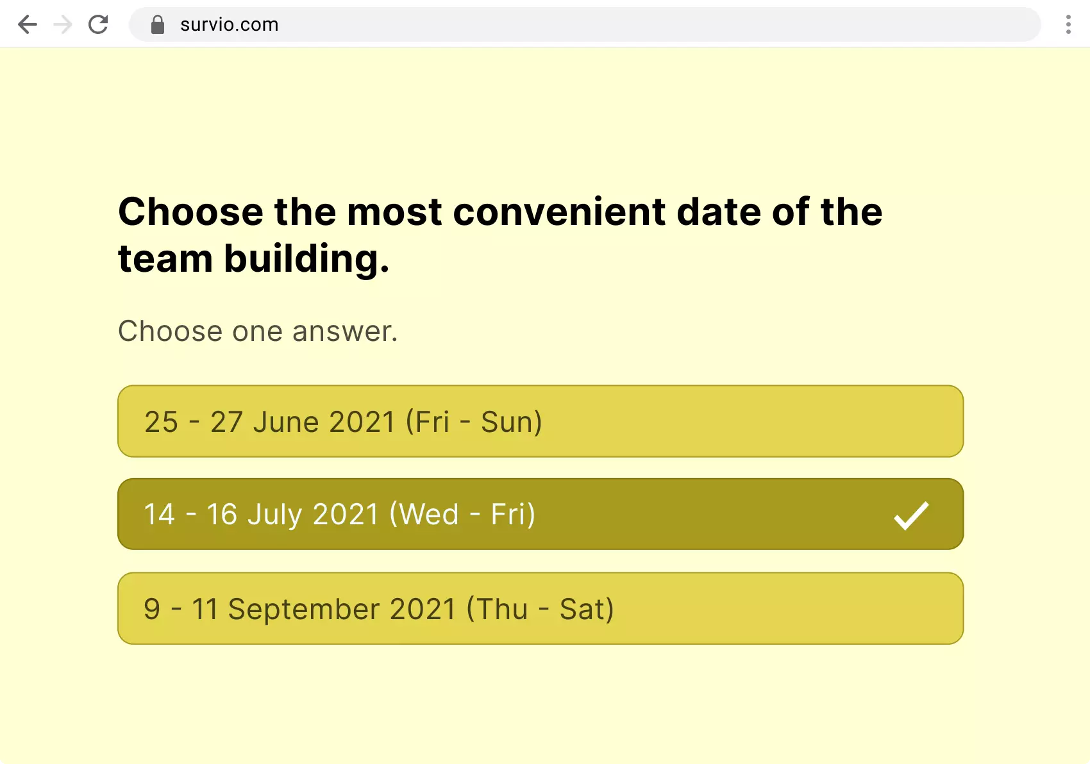Select the 25 - 27 June 2021 option
This screenshot has width=1090, height=764.
click(541, 421)
